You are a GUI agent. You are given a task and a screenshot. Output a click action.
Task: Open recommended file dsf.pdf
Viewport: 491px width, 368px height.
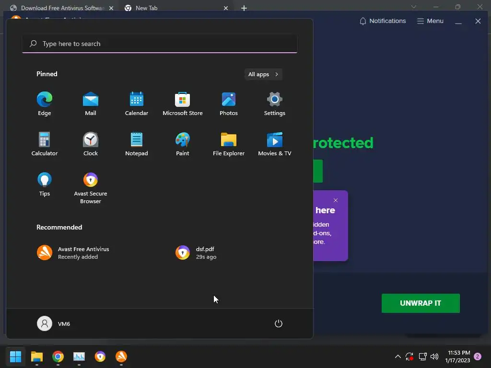[196, 253]
